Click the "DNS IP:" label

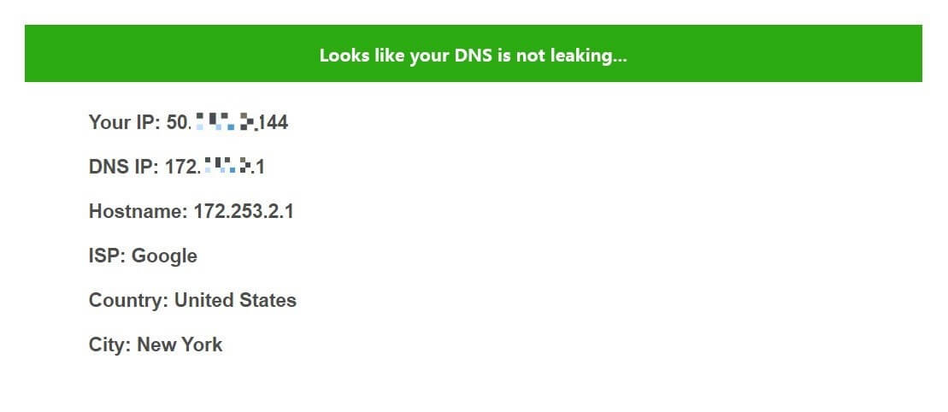(x=124, y=167)
